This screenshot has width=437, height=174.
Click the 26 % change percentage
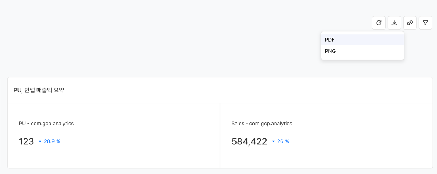[283, 141]
